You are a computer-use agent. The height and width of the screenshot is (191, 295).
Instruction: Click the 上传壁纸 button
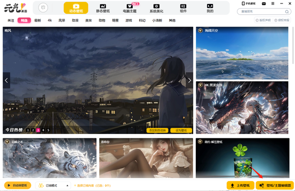pos(240,186)
